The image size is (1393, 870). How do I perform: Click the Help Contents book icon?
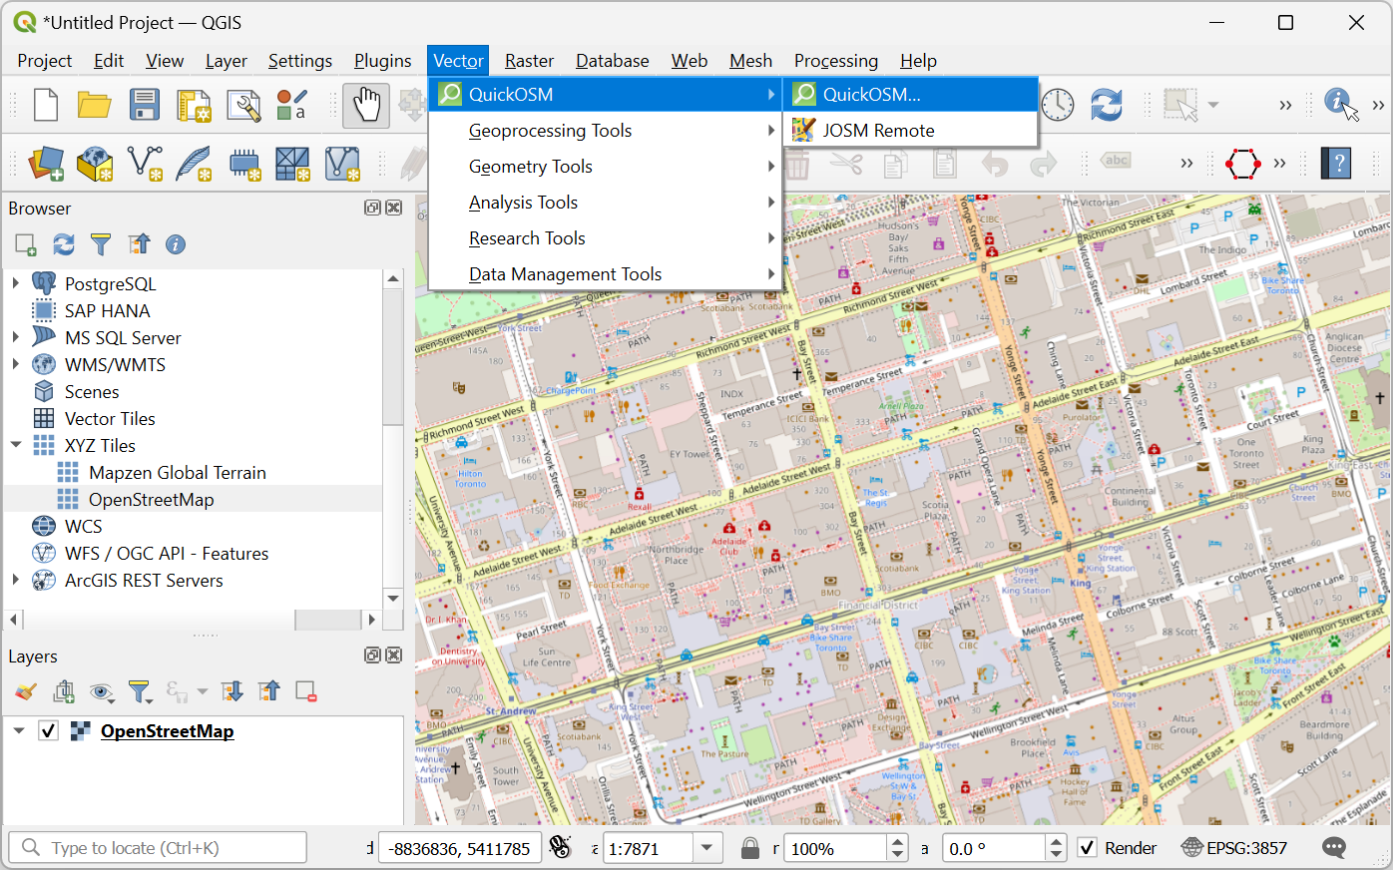(x=1336, y=164)
